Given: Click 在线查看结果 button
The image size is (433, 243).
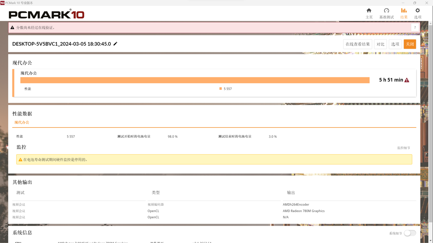Looking at the screenshot, I should tap(358, 44).
